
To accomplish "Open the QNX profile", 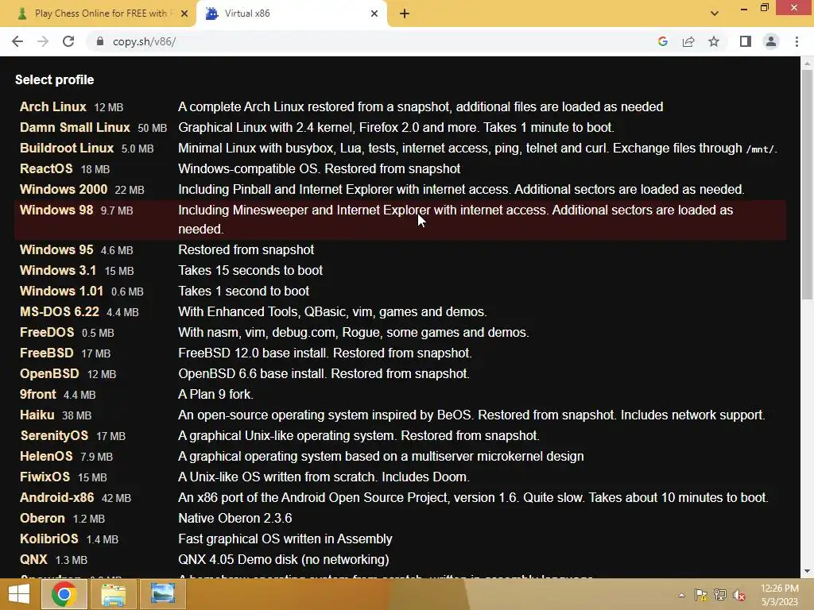I will click(x=33, y=561).
